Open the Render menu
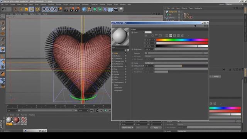Image resolution: width=247 pixels, height=139 pixels. point(59,4)
